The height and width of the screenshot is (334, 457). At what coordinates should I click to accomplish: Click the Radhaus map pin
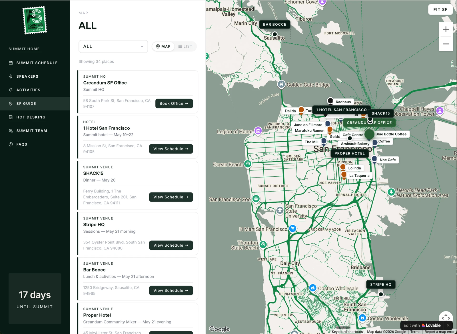(330, 101)
